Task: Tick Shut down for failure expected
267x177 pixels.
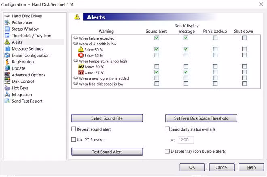Action: pos(245,38)
